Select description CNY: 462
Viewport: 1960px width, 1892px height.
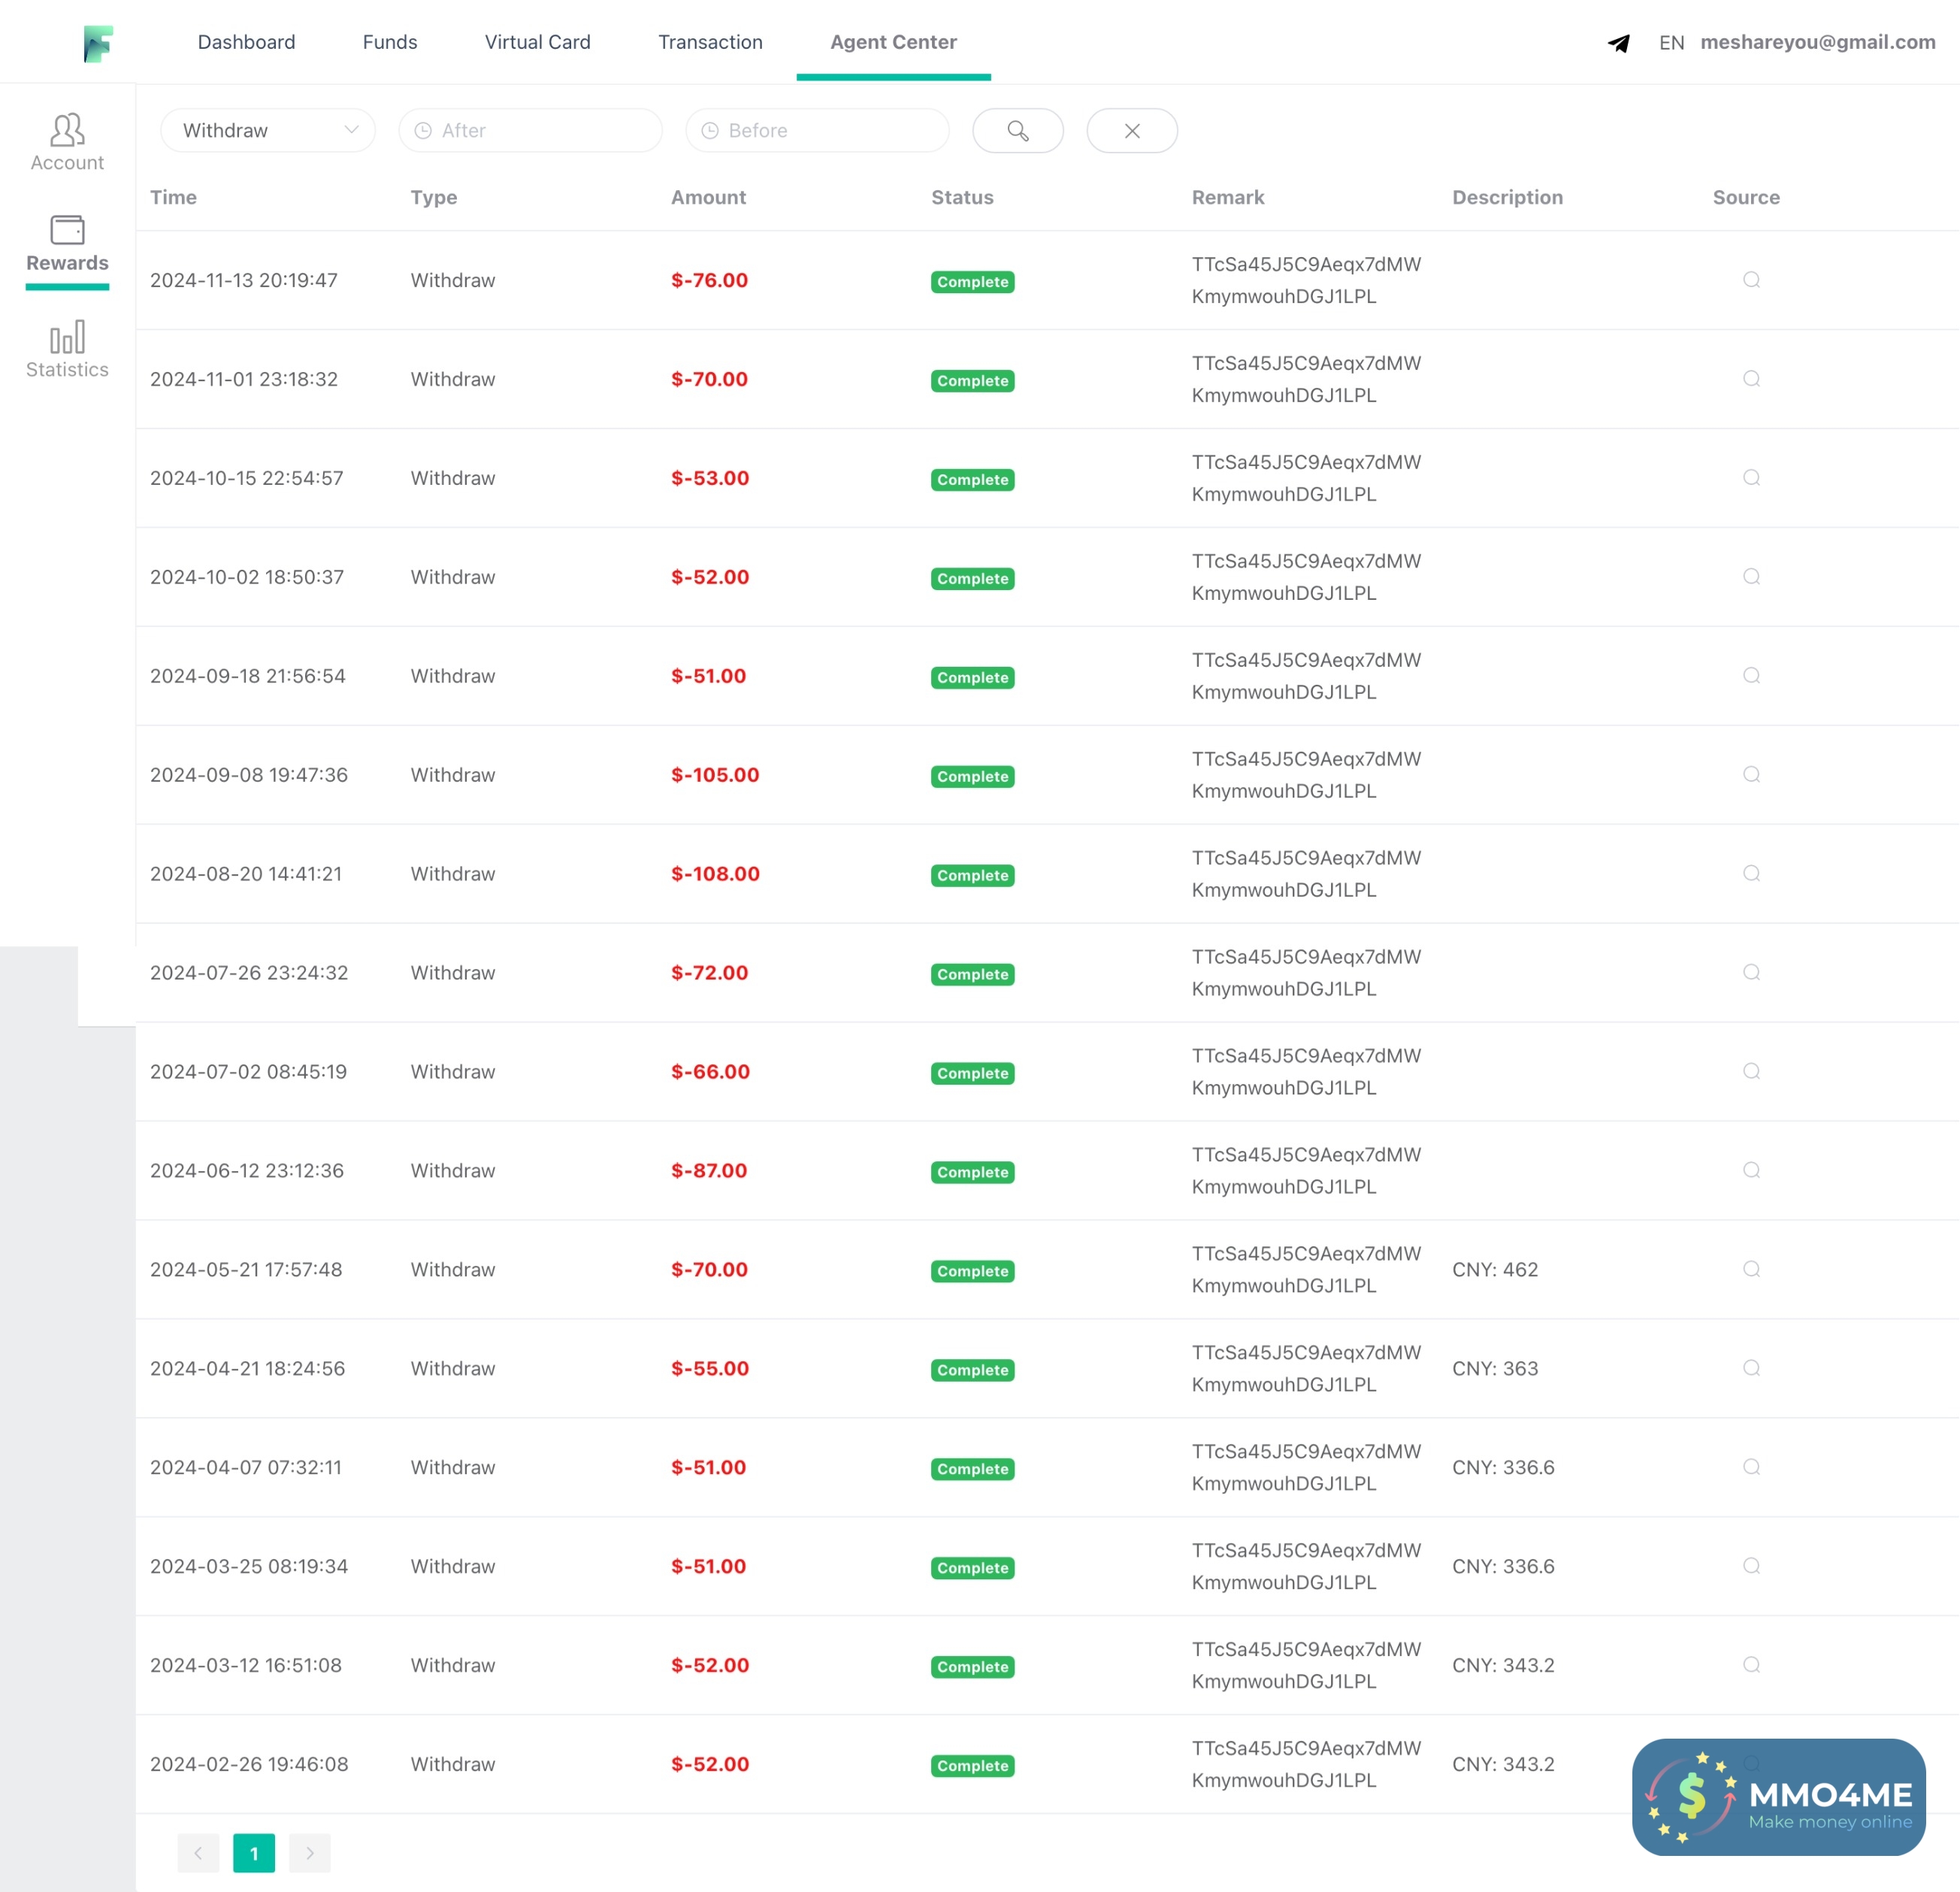point(1495,1271)
